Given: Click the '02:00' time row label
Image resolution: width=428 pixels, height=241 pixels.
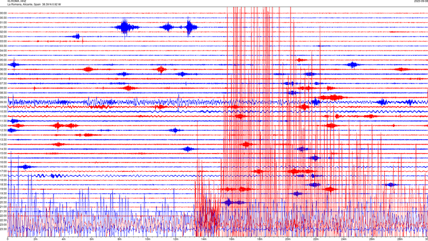Looking at the screenshot, I should (4, 32).
